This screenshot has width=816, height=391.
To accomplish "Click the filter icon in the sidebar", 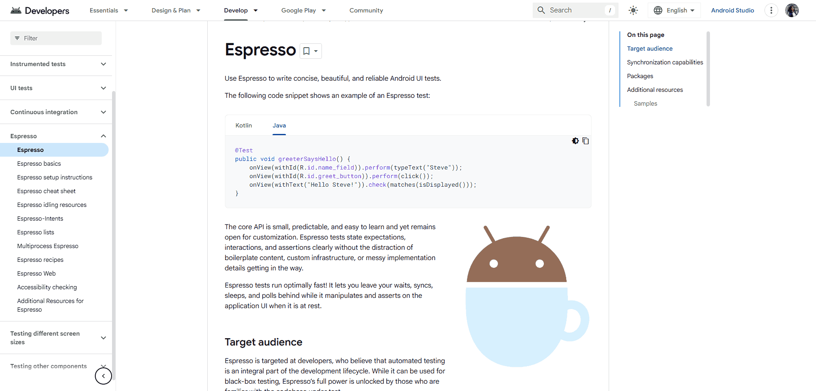I will 17,38.
